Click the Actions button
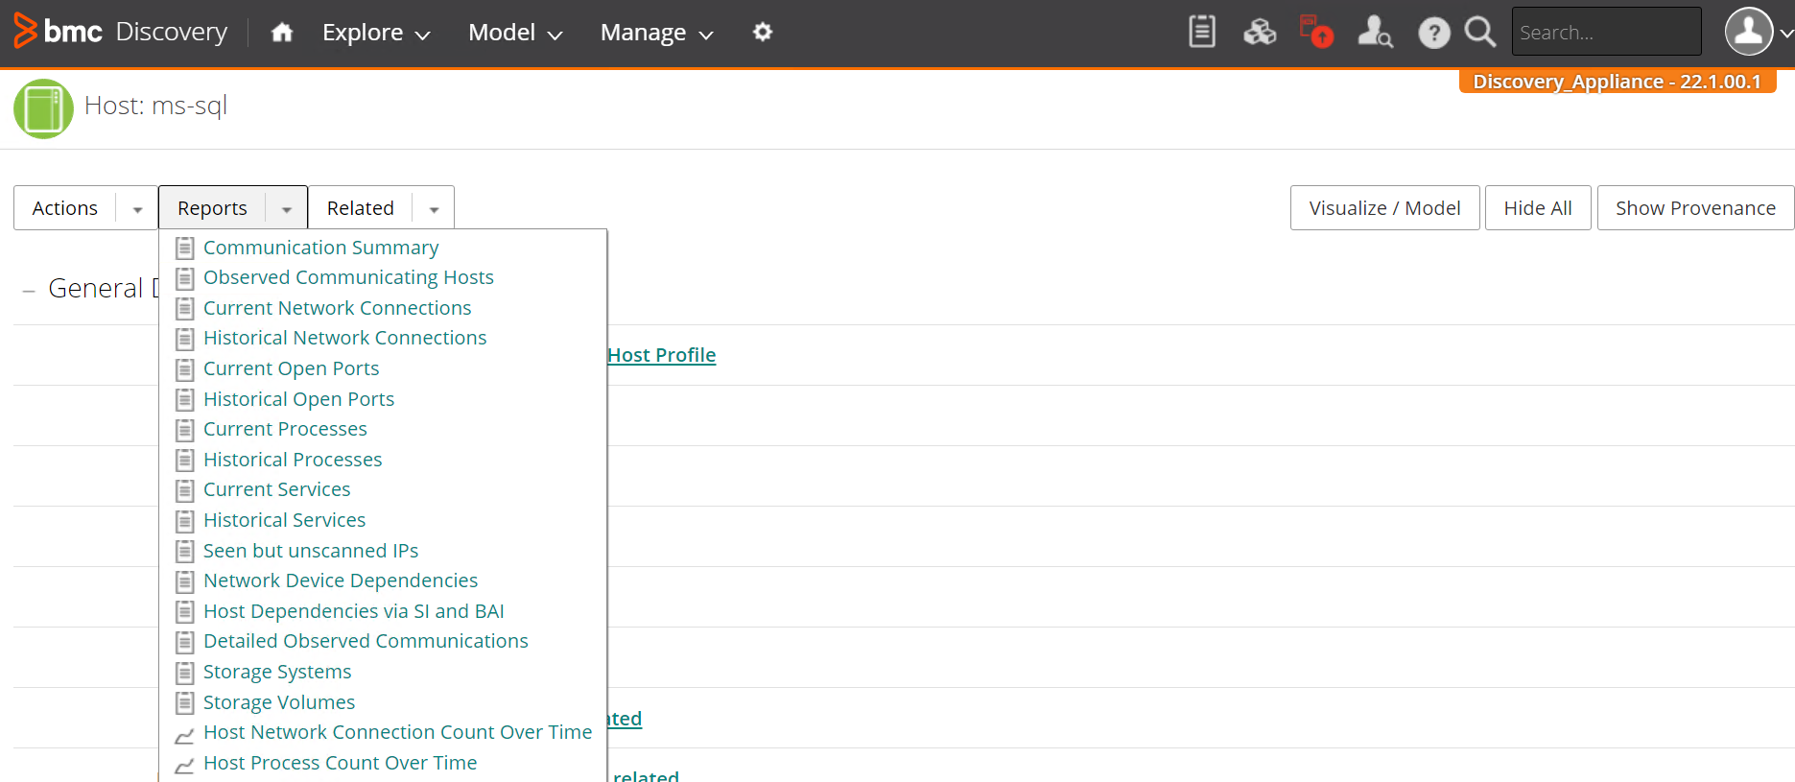This screenshot has width=1795, height=782. [65, 208]
